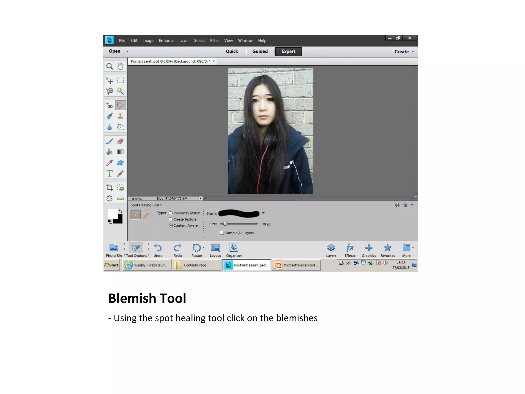The height and width of the screenshot is (394, 525).
Task: Select the Pencil tool
Action: coord(120,174)
